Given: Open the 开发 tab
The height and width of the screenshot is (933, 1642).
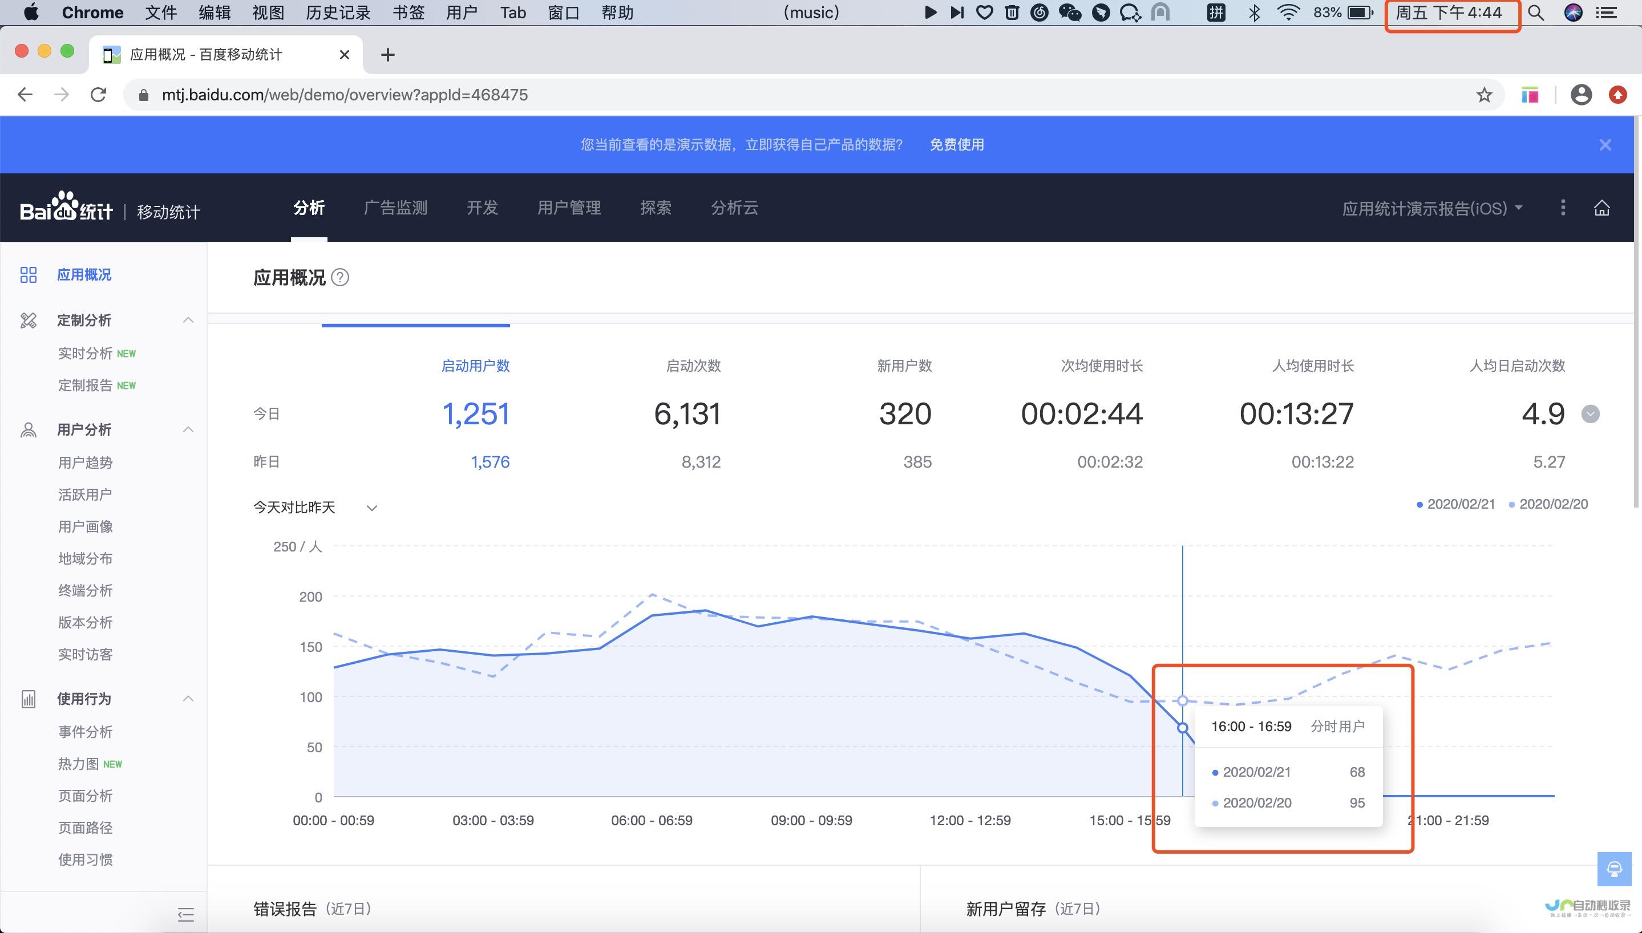Looking at the screenshot, I should coord(482,208).
